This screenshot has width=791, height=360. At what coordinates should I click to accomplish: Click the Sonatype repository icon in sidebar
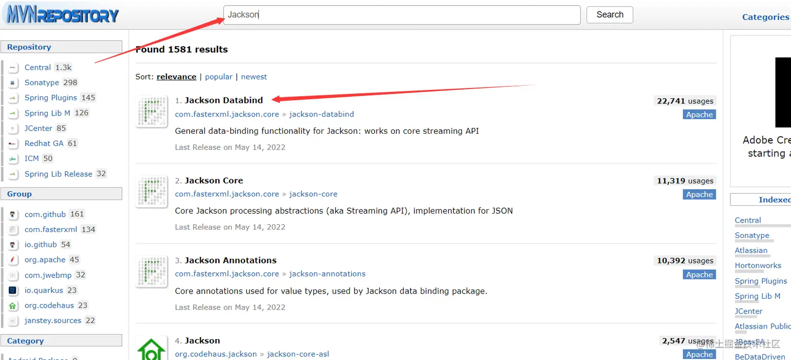13,83
